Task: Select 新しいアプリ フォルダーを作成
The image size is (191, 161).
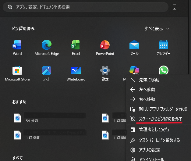Action: 158,109
